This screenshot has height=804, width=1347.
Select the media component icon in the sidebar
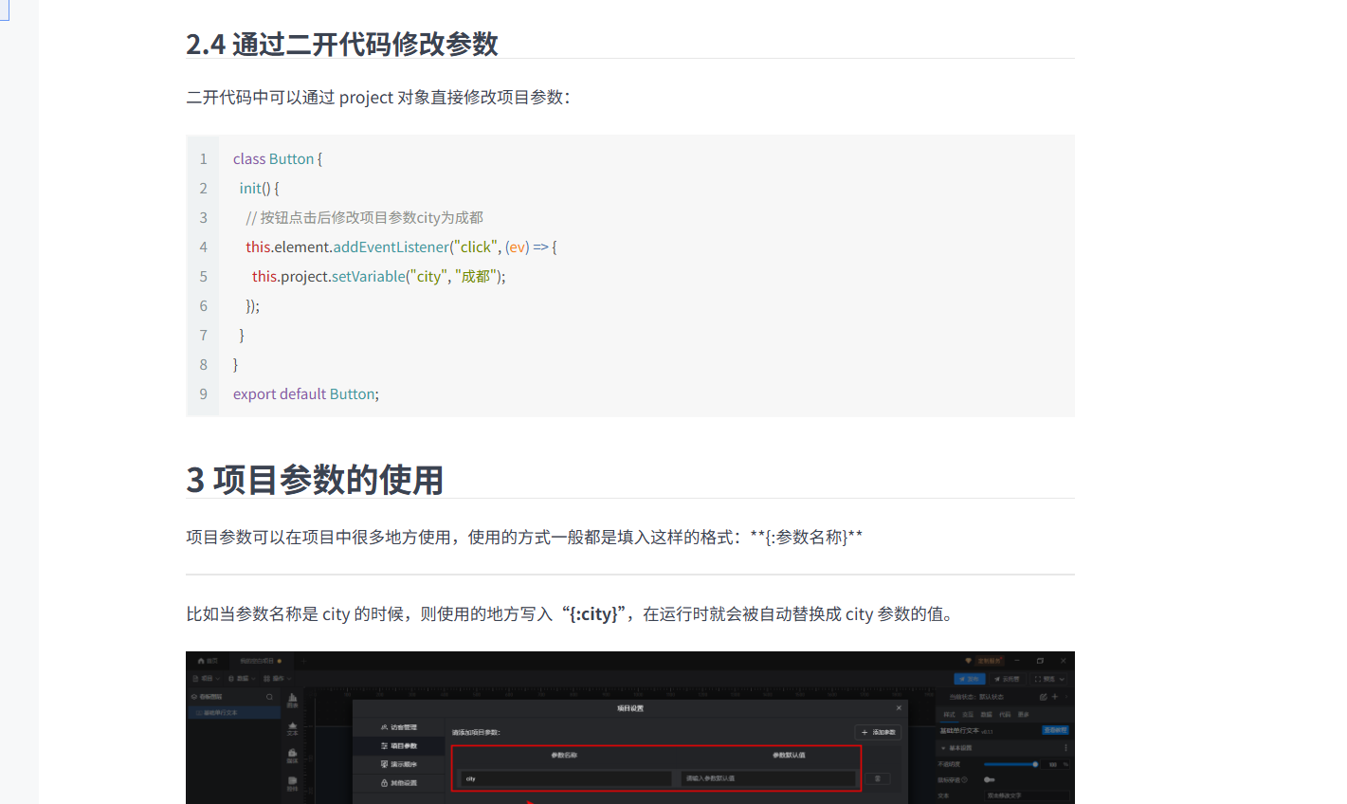click(292, 754)
